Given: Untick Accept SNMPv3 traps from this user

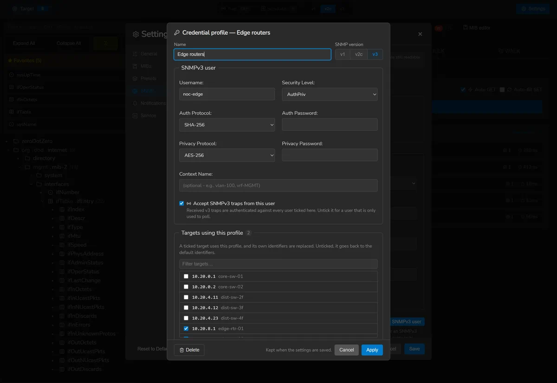Looking at the screenshot, I should (x=181, y=203).
